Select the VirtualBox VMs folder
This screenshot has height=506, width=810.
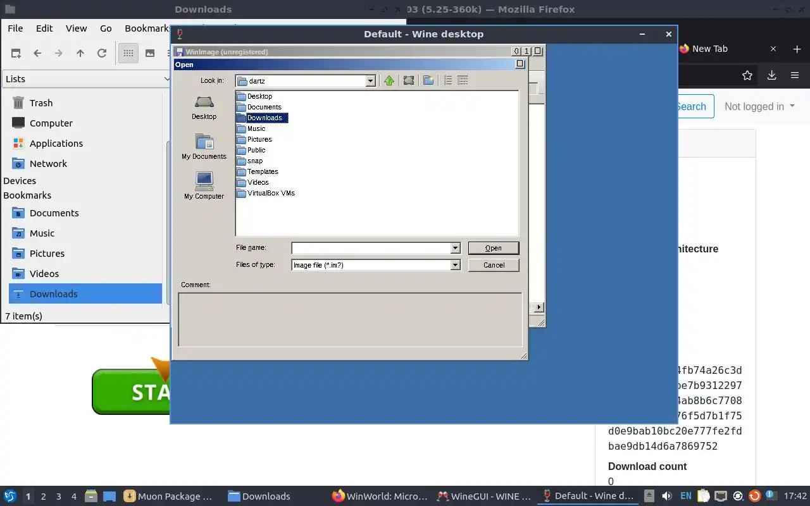click(x=266, y=193)
